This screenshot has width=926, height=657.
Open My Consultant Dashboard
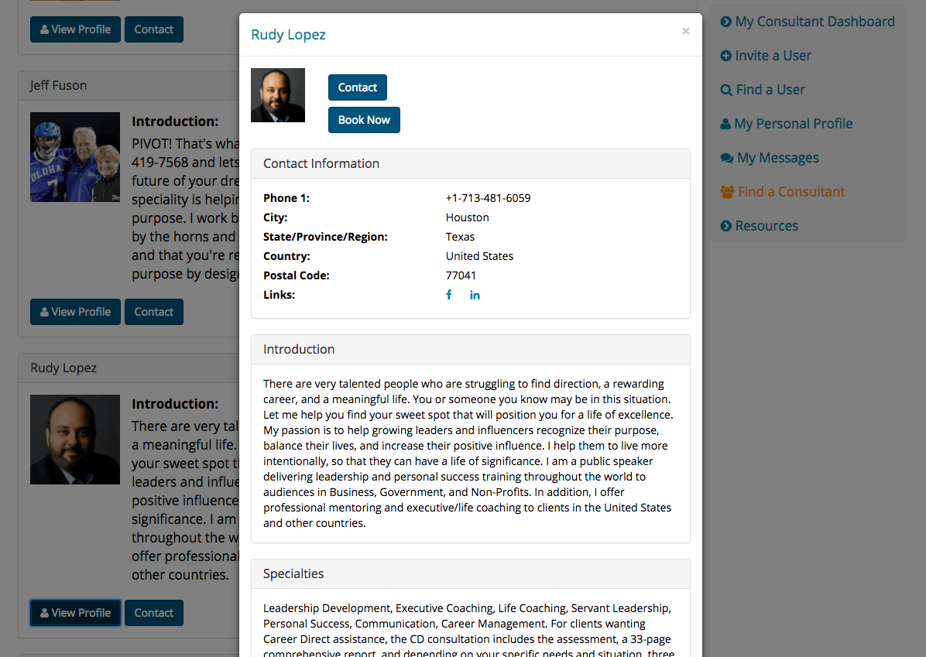click(808, 22)
